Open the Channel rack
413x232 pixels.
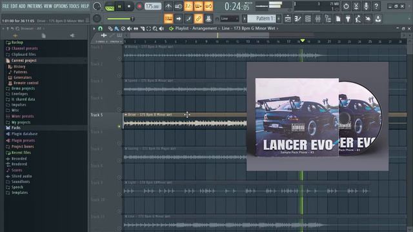tap(308, 19)
